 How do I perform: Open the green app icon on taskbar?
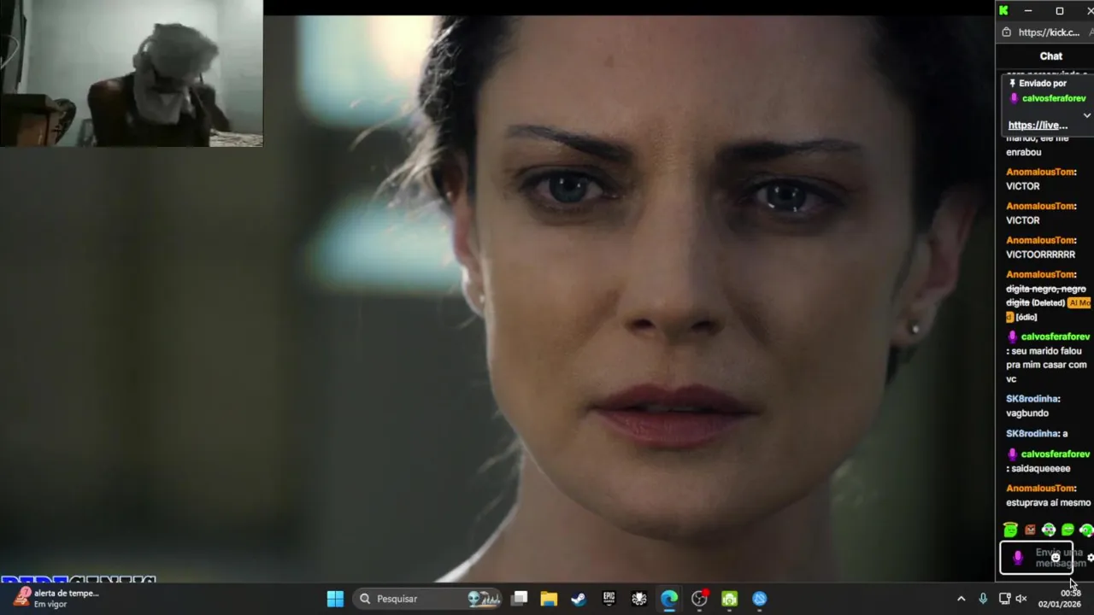[x=729, y=599]
